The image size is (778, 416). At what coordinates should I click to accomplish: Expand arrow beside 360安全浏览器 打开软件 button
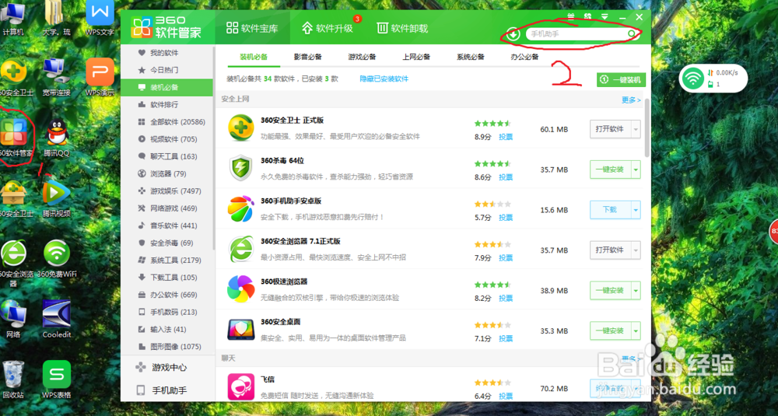[636, 250]
